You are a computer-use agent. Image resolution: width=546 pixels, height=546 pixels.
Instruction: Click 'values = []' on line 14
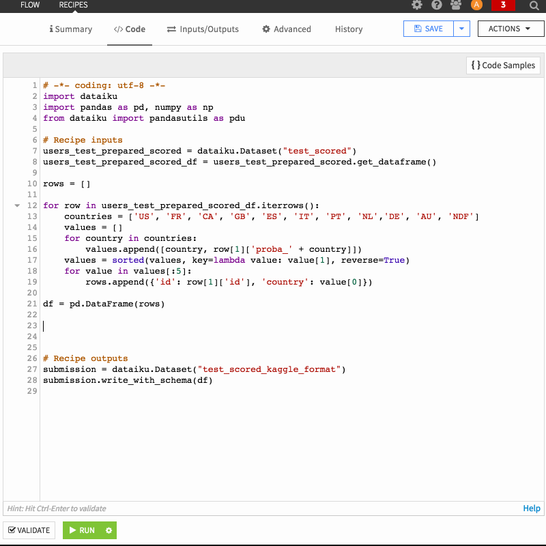click(94, 227)
